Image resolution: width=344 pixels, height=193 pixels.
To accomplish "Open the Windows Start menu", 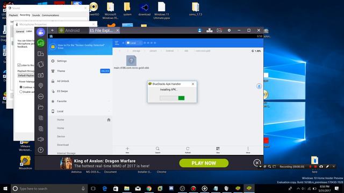I will pyautogui.click(x=5, y=188).
